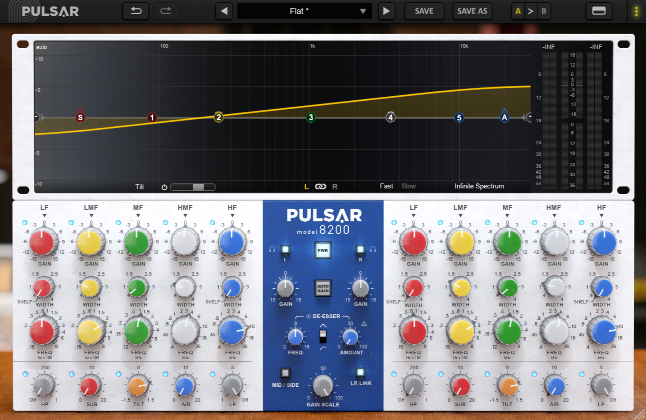The height and width of the screenshot is (420, 646).
Task: Click the right MF green FREQ knob
Action: point(509,332)
